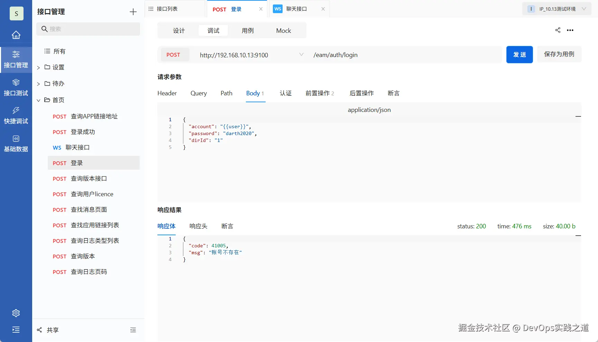
Task: Open the request 断言 tab
Action: pyautogui.click(x=394, y=93)
